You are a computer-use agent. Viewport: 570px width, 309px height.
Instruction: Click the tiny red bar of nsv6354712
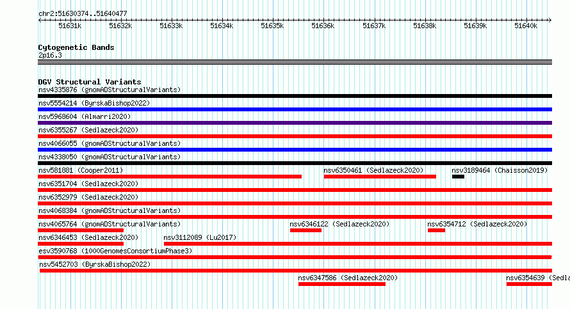click(x=436, y=230)
